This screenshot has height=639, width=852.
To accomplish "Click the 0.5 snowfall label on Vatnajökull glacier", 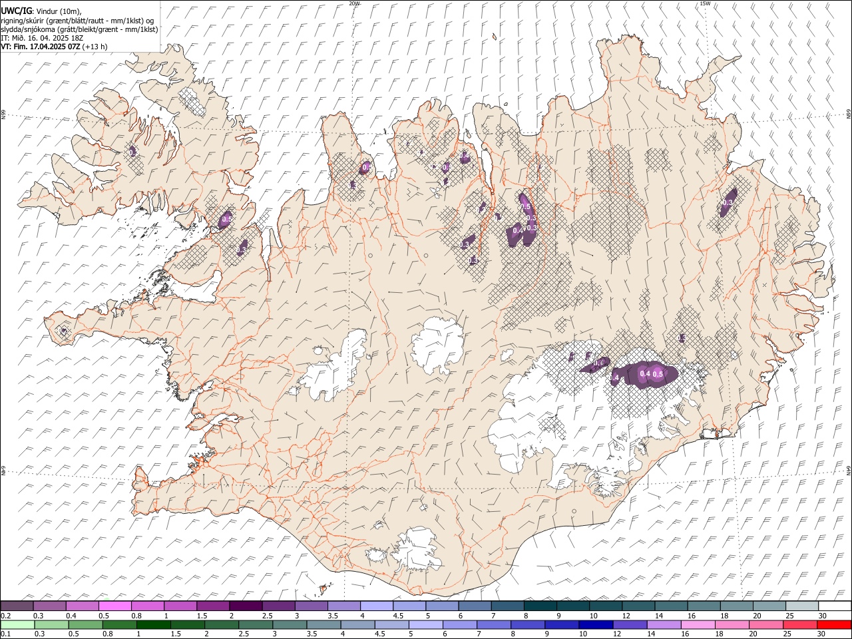I will [x=658, y=374].
